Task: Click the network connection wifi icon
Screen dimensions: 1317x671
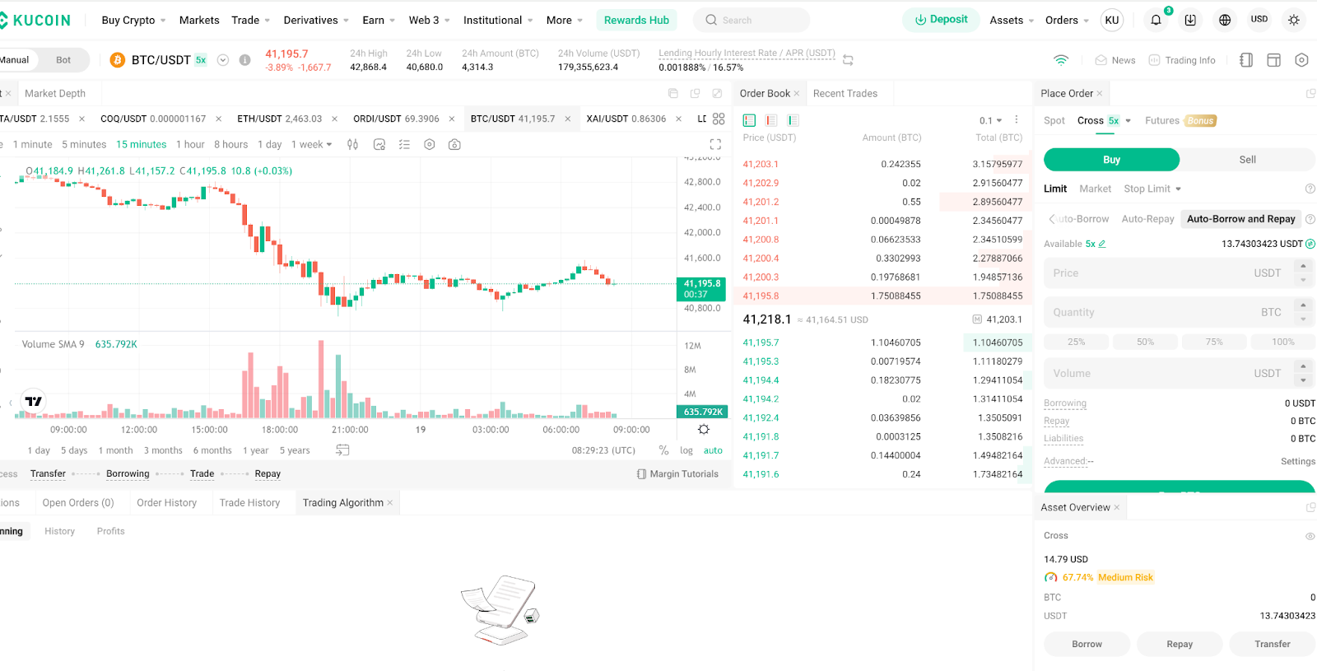Action: tap(1061, 60)
